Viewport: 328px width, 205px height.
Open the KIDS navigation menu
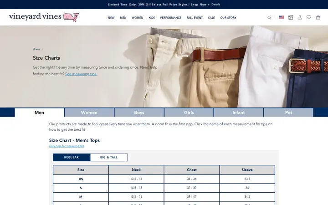pos(152,18)
